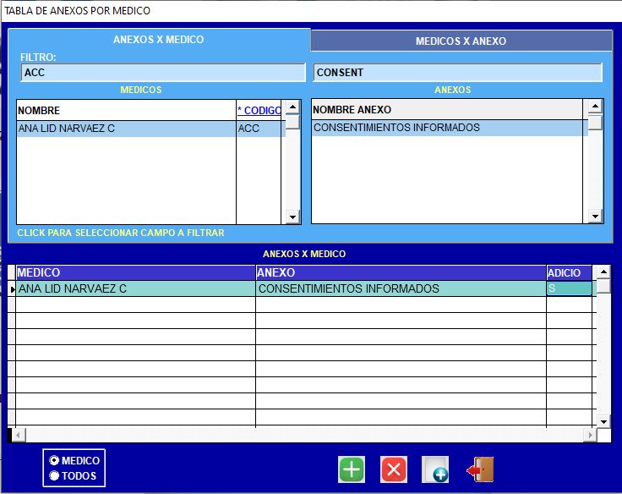The height and width of the screenshot is (494, 622).
Task: Click NOMBRE ANEXO column header
Action: tap(447, 110)
